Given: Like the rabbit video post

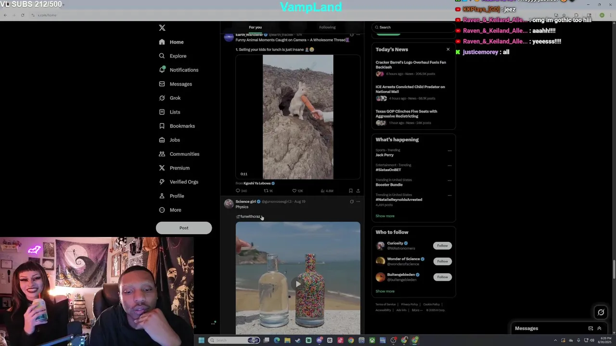Looking at the screenshot, I should tap(294, 191).
